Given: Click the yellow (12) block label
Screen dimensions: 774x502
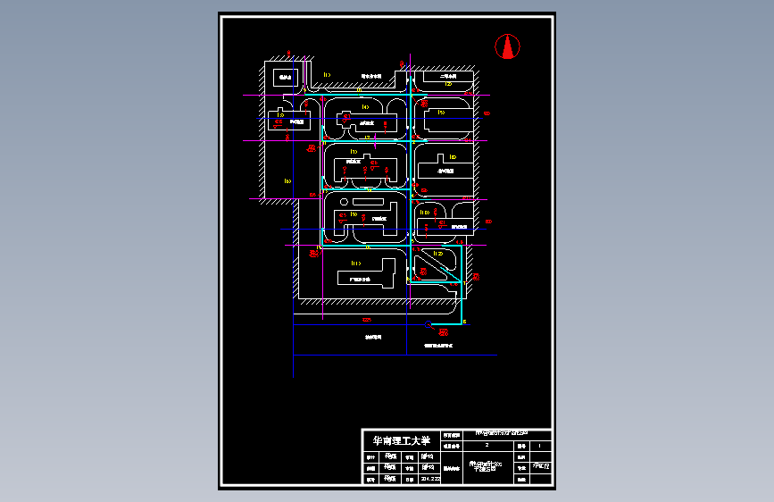Looking at the screenshot, I should tap(437, 254).
